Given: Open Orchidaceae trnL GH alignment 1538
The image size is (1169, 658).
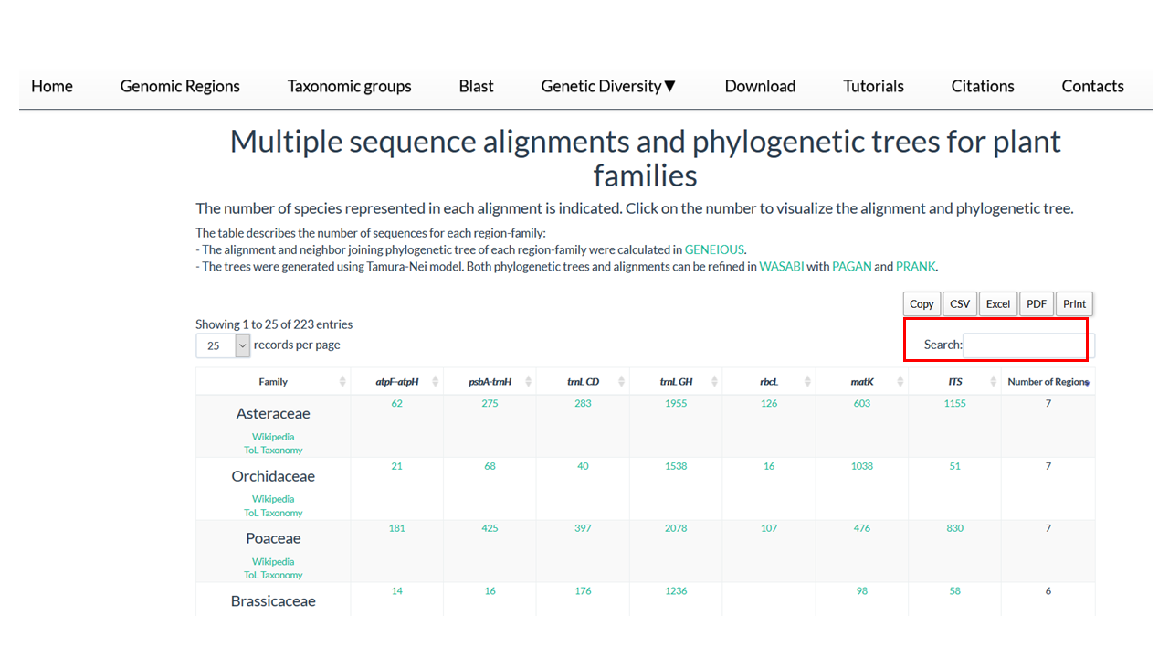Looking at the screenshot, I should [x=676, y=466].
